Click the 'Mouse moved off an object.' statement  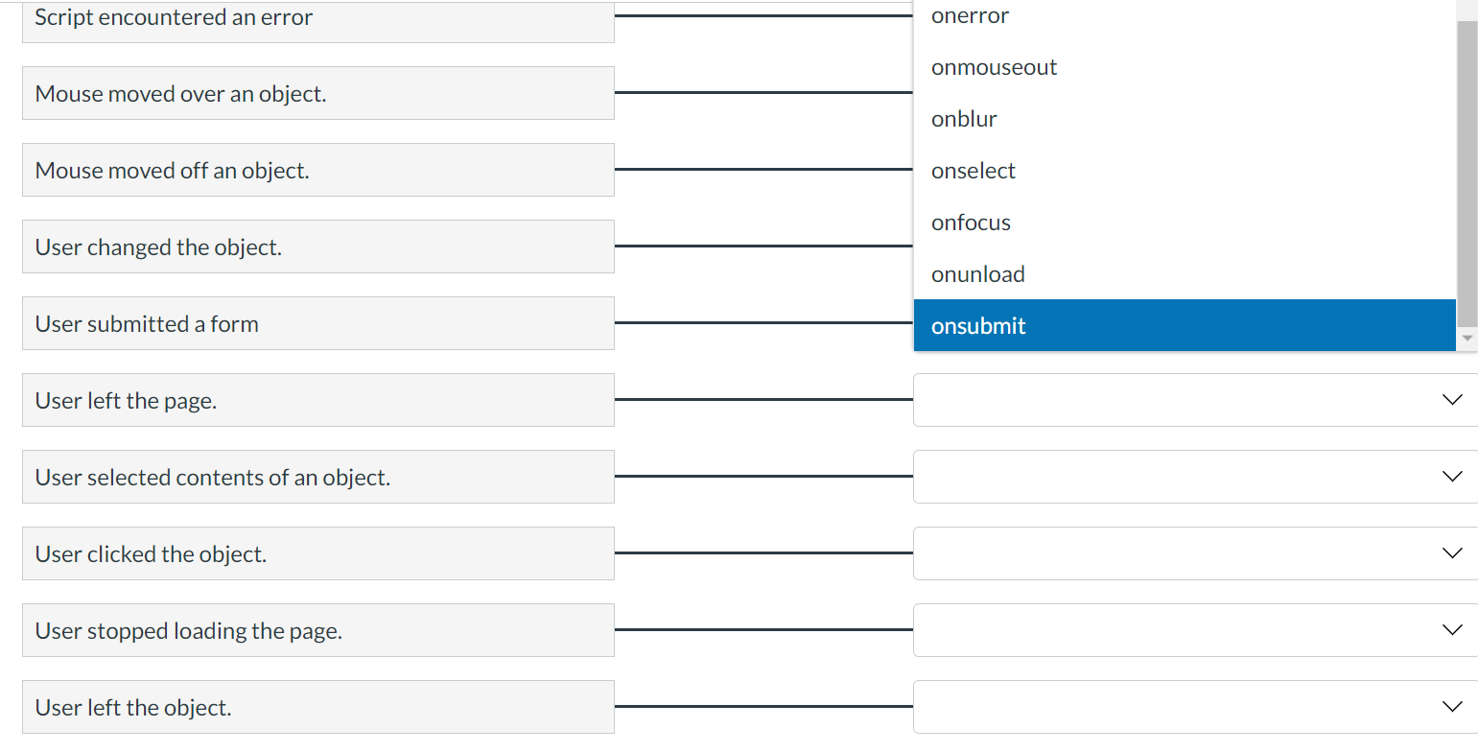317,170
